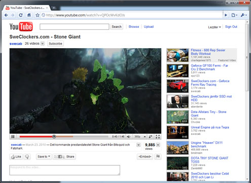Open the Upload link
This screenshot has height=183, width=251.
149,27
